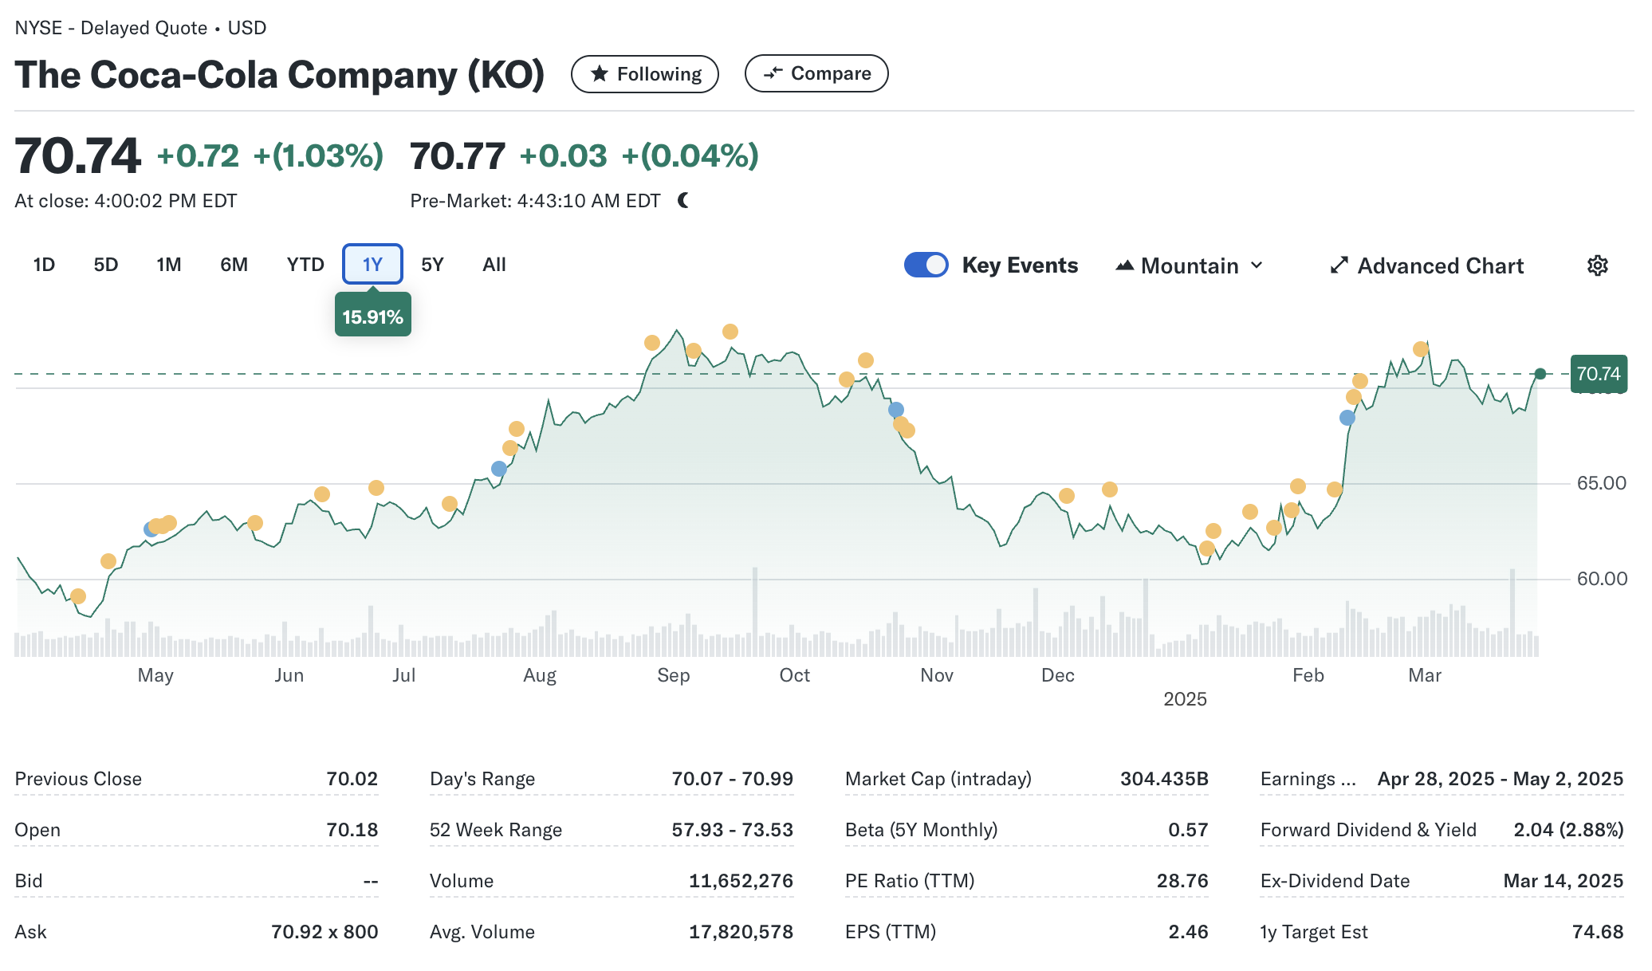This screenshot has width=1652, height=971.
Task: Click the blue event dot near November
Action: (896, 410)
